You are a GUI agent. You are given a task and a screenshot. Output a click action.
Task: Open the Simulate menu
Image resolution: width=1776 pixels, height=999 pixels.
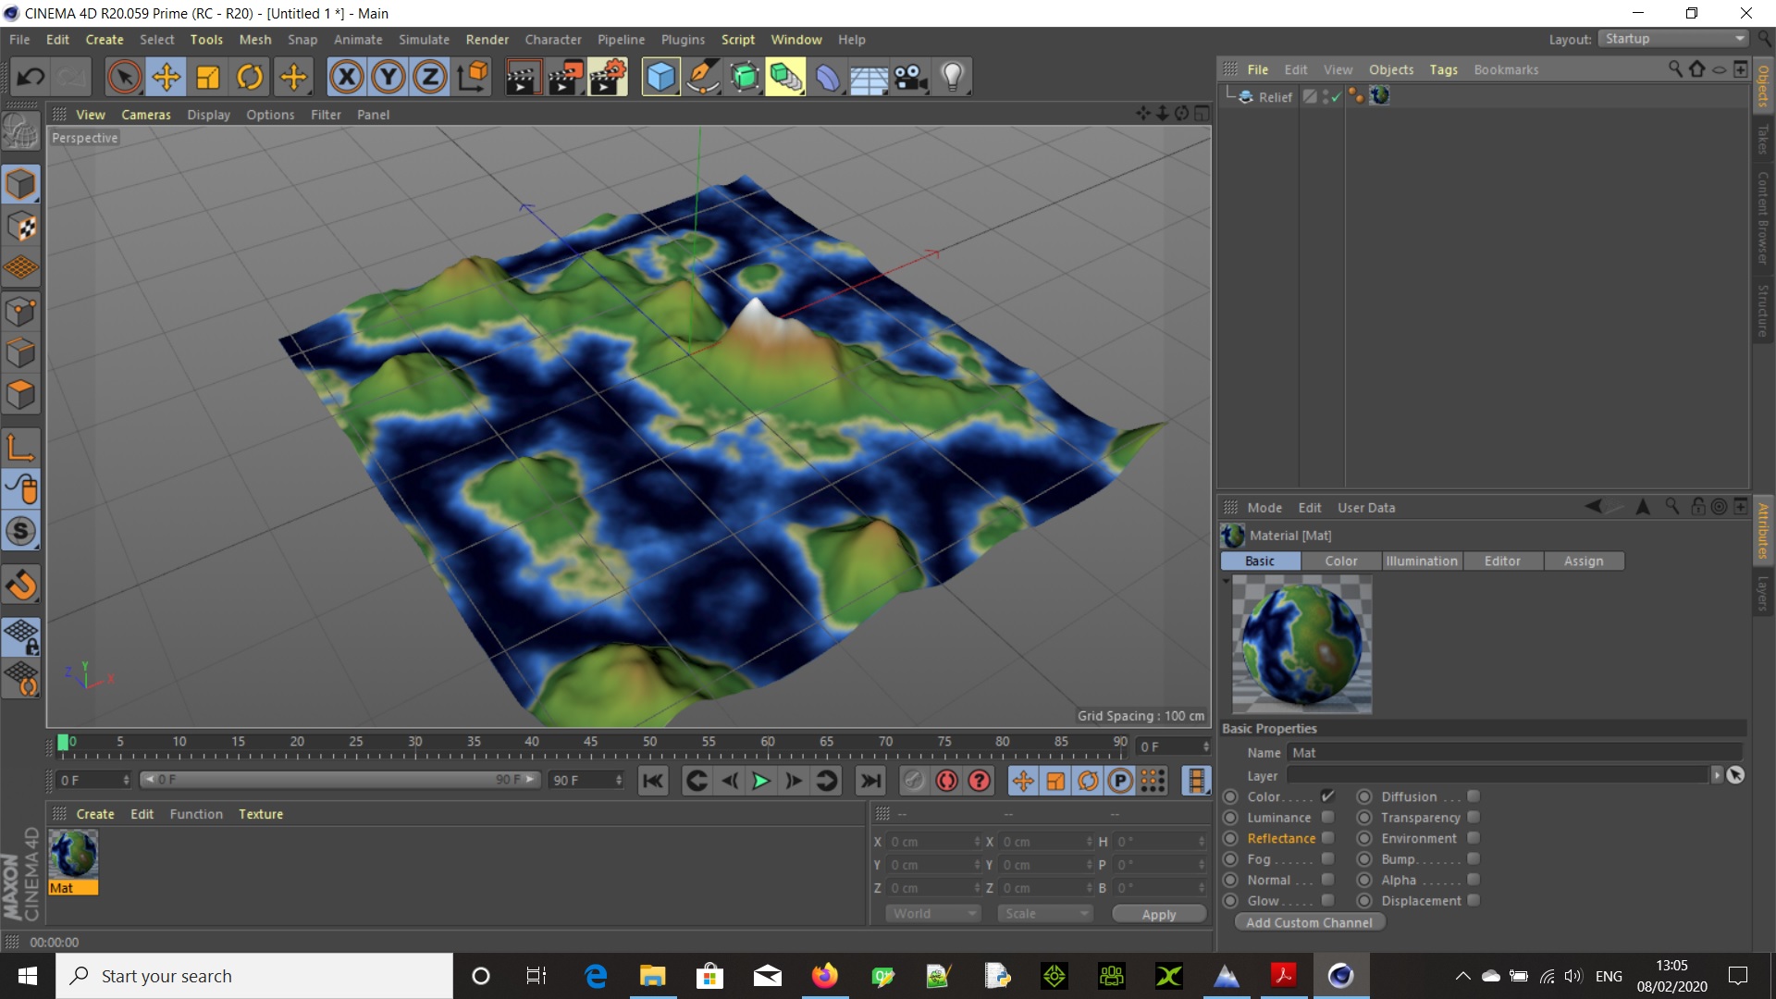coord(424,40)
